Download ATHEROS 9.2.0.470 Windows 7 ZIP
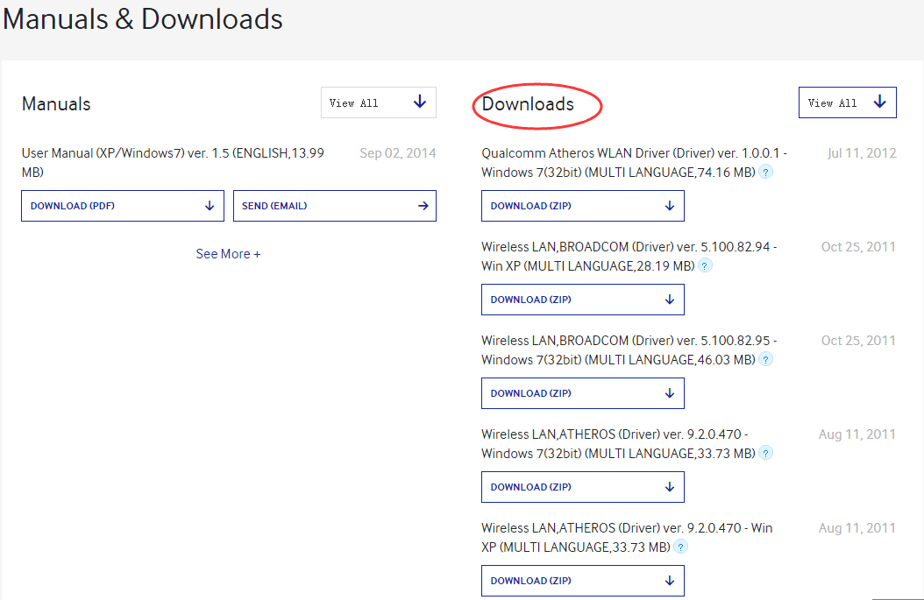 (x=583, y=486)
